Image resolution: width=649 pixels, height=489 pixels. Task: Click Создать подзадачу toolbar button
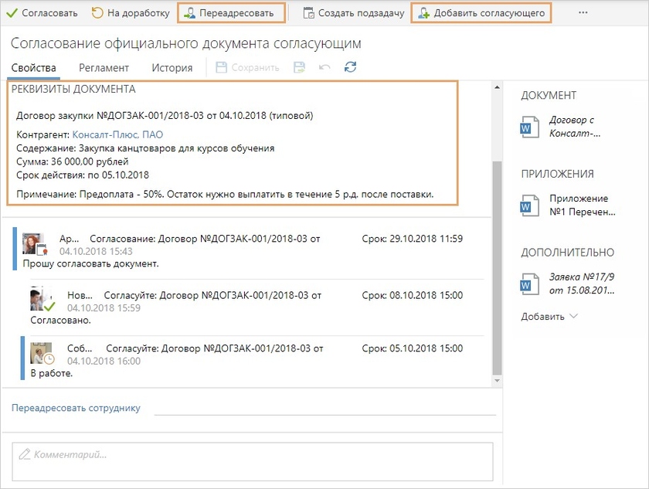354,13
